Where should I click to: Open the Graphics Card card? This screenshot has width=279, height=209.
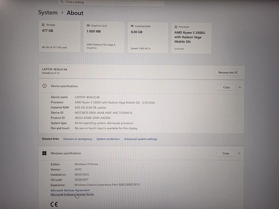click(104, 37)
